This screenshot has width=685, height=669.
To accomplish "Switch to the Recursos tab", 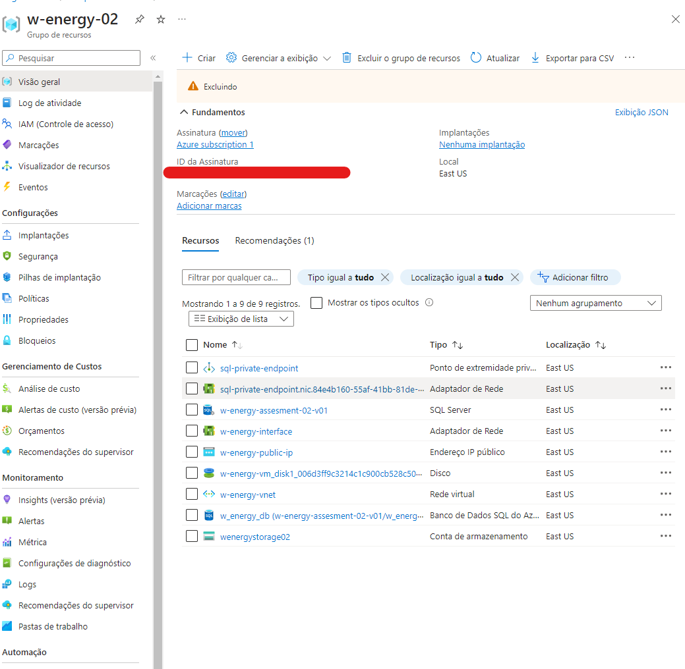I will click(200, 240).
